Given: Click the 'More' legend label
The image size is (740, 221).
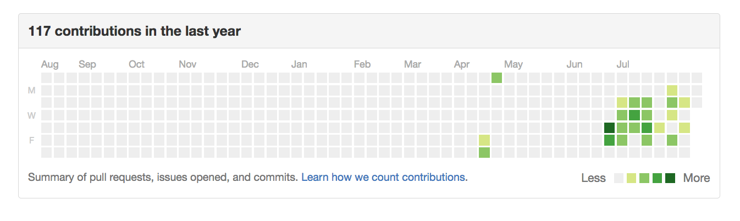Looking at the screenshot, I should point(697,178).
